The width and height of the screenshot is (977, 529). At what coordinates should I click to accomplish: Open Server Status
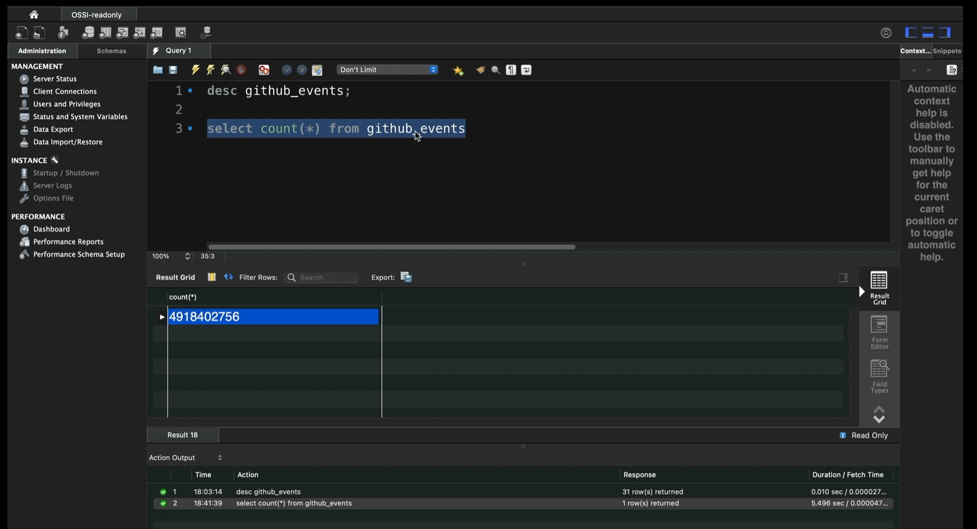coord(54,79)
